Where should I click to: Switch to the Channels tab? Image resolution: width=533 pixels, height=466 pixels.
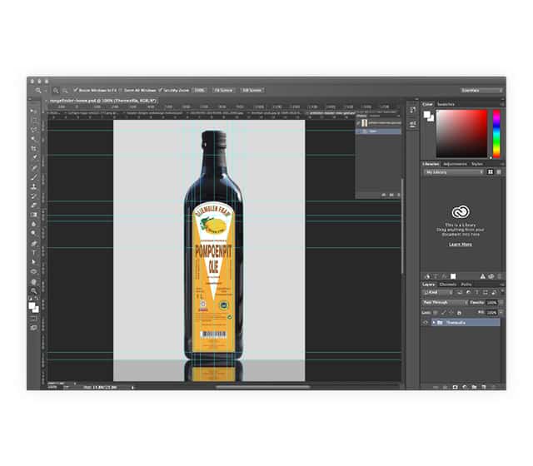tap(448, 285)
